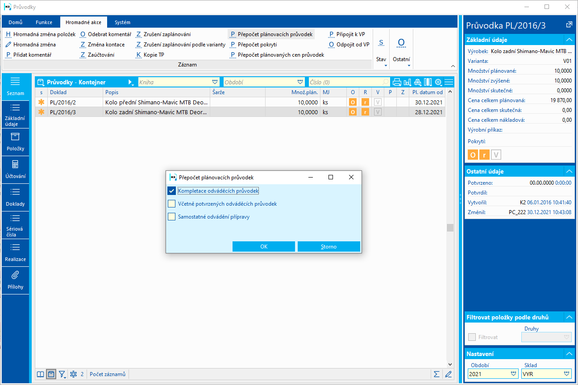Open Položky in the left sidebar

[x=16, y=142]
